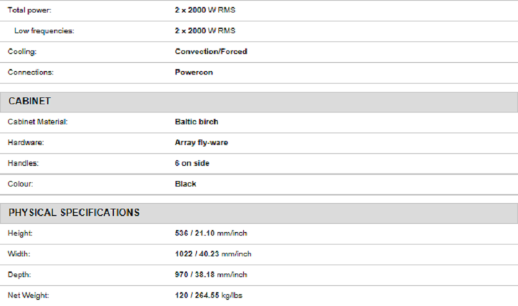Select the Width value 1022 / 40.23
Image resolution: width=518 pixels, height=306 pixels.
[x=198, y=254]
